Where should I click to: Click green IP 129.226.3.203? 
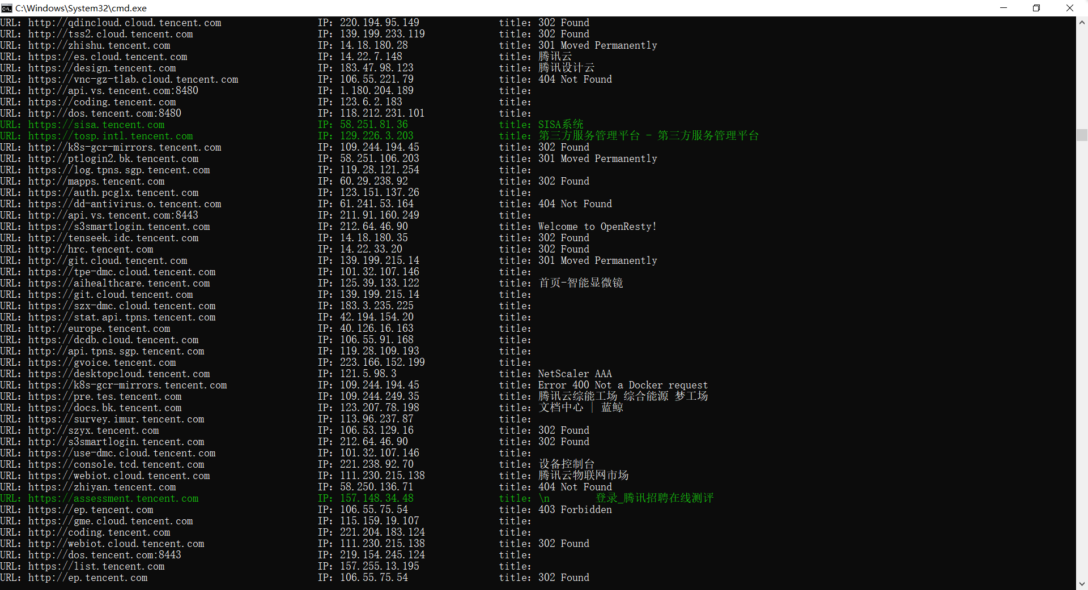pos(377,136)
